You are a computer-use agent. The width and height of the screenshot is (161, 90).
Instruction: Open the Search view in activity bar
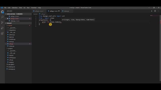[x=2, y=17]
